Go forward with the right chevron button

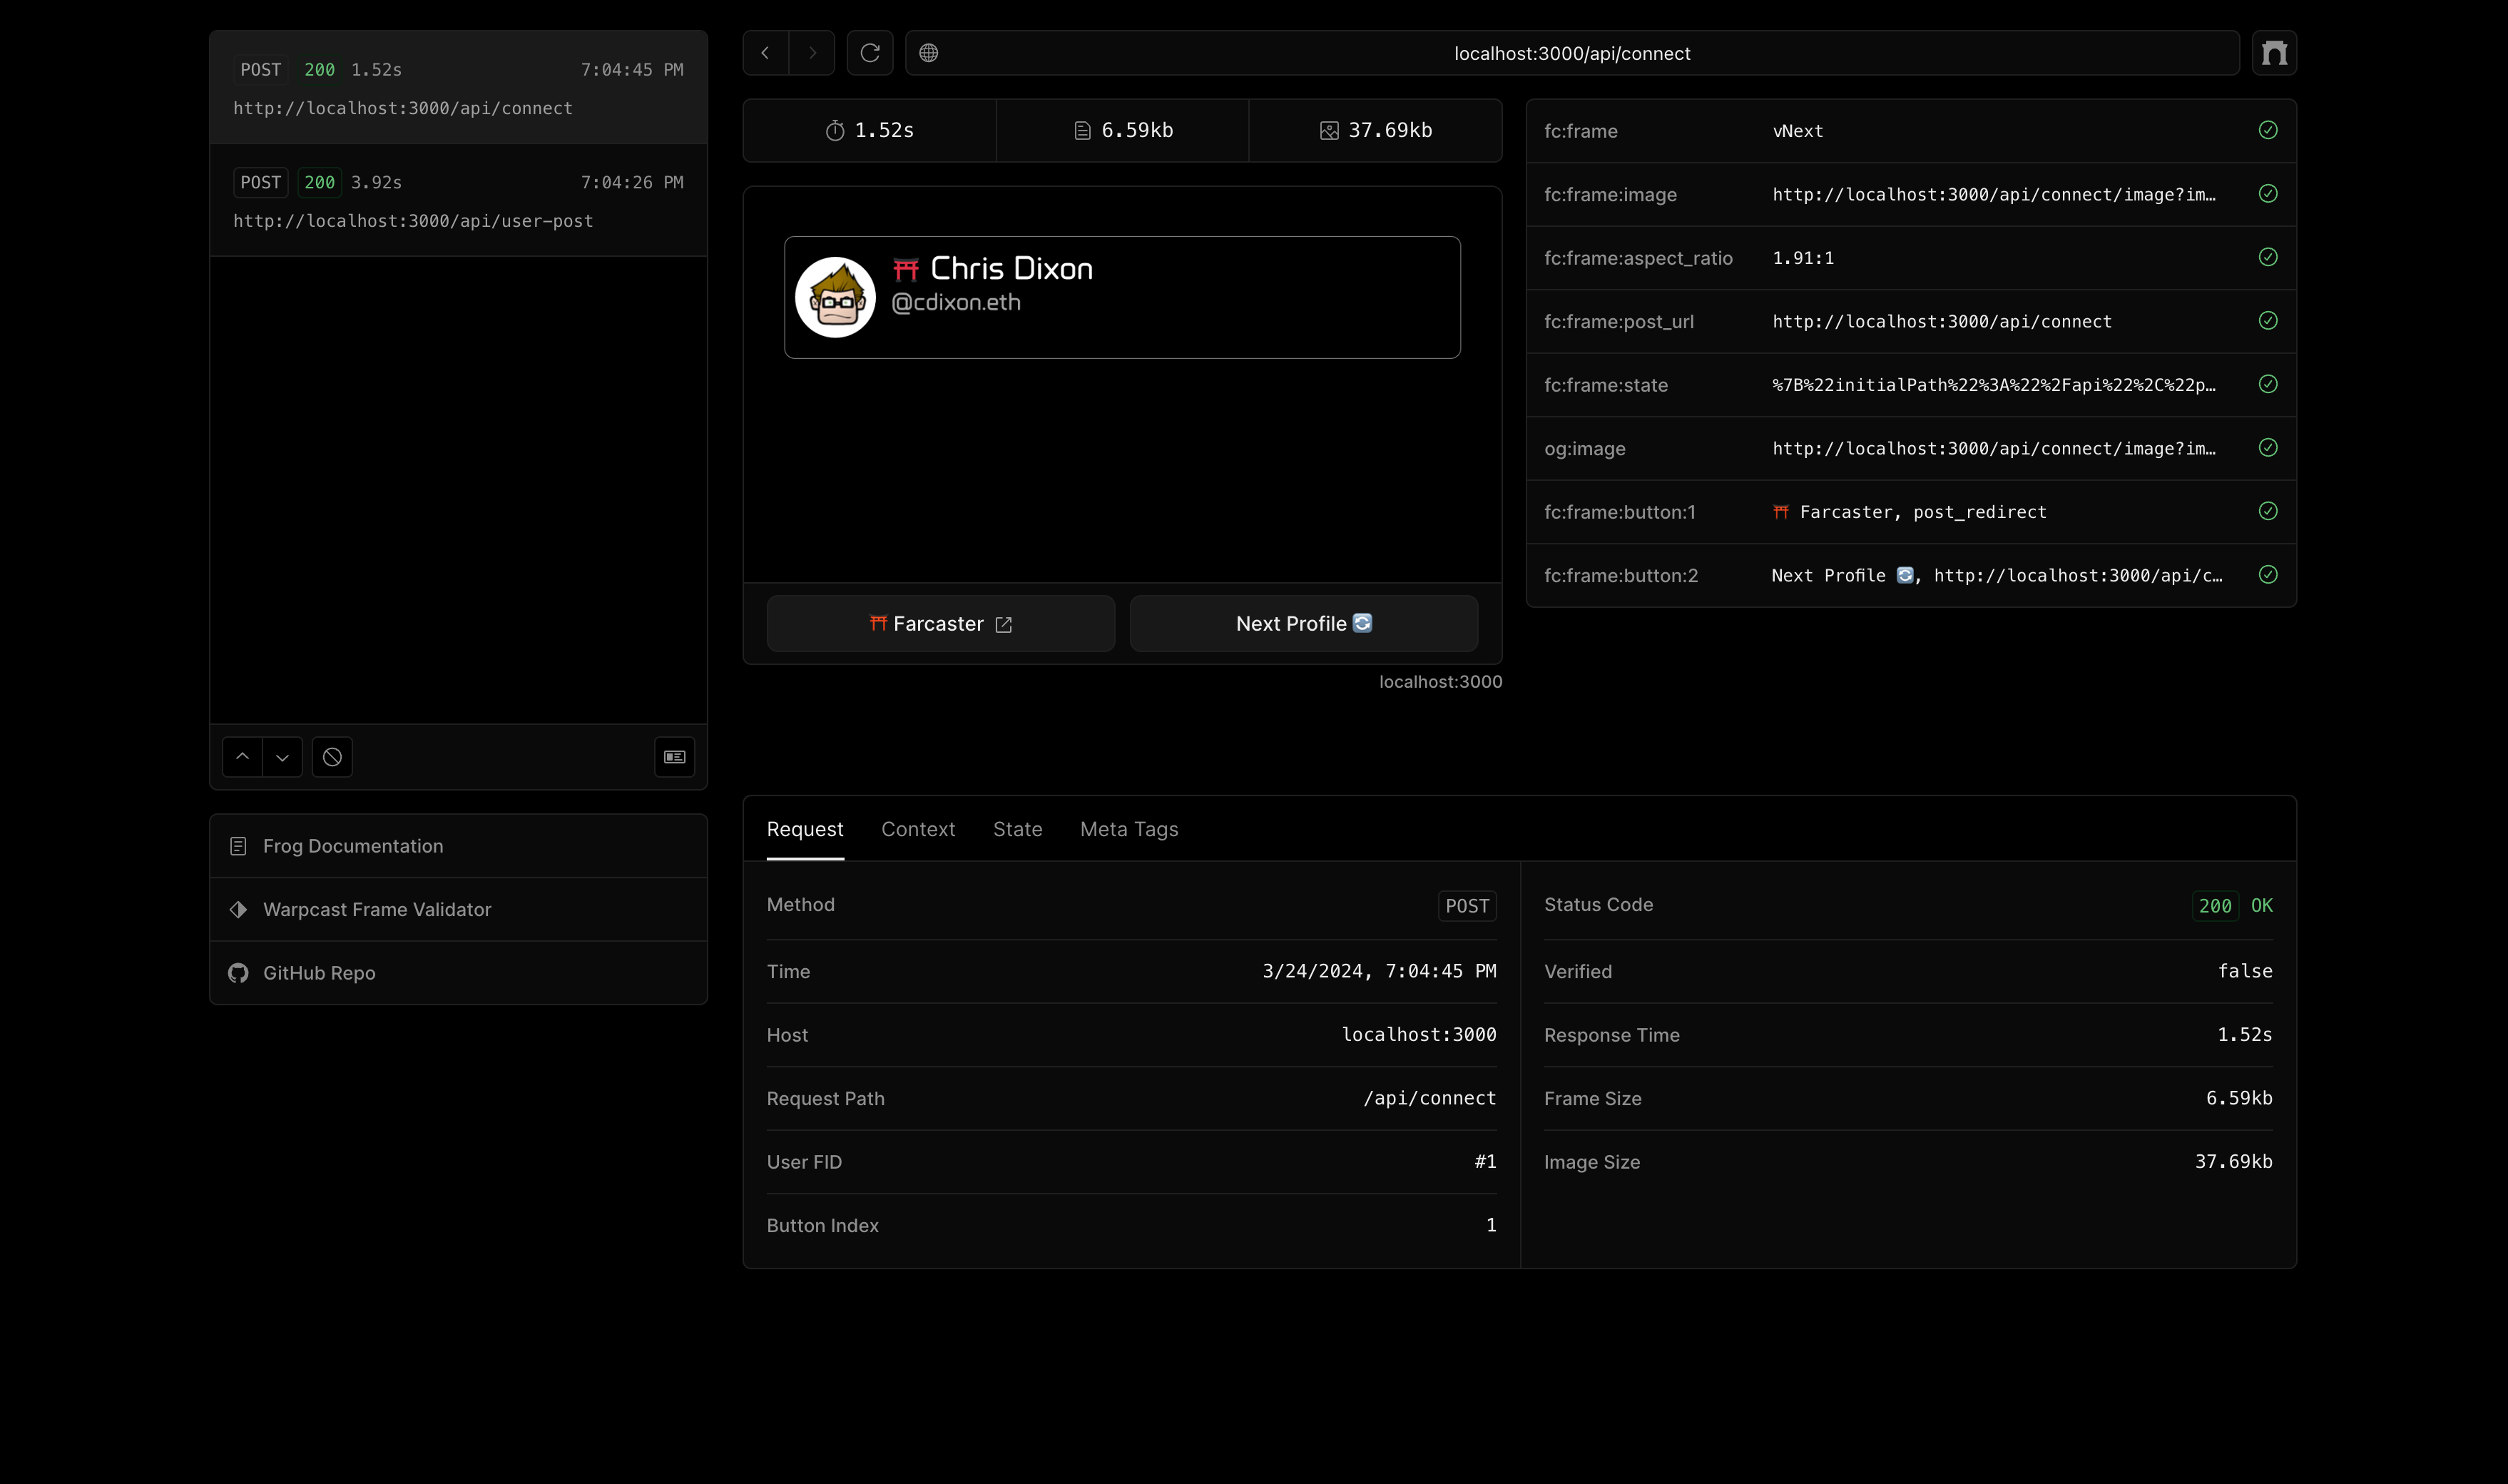pyautogui.click(x=812, y=53)
